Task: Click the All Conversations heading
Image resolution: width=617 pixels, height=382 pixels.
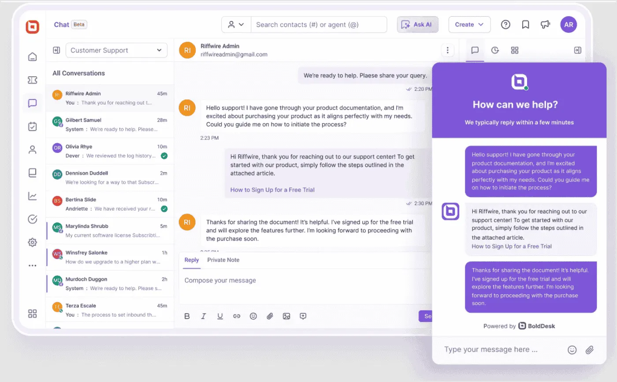Action: [78, 73]
